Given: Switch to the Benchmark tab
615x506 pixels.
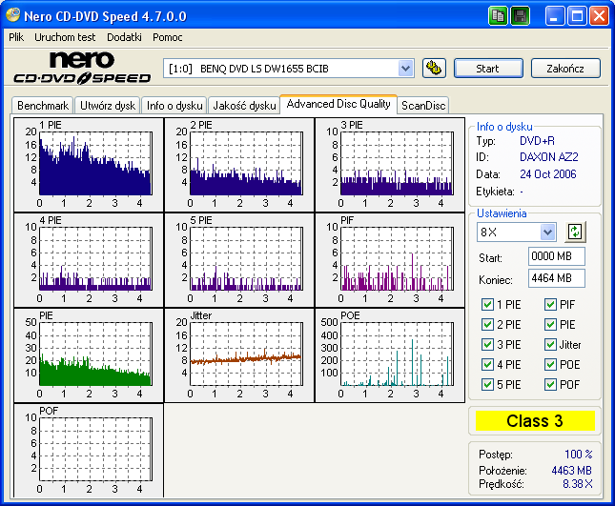Looking at the screenshot, I should [x=42, y=106].
